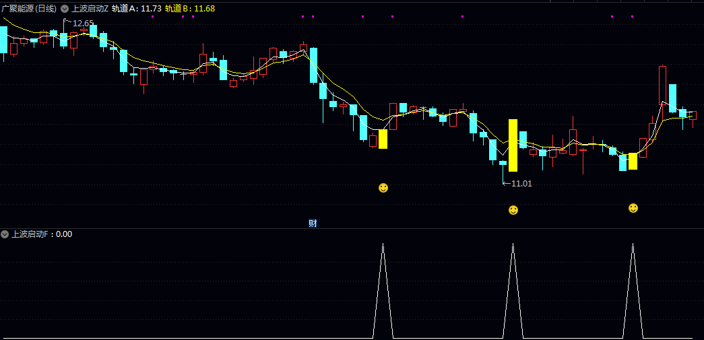Select the tall yellow signal candle
Screen dimensions: 704x340
tap(513, 145)
